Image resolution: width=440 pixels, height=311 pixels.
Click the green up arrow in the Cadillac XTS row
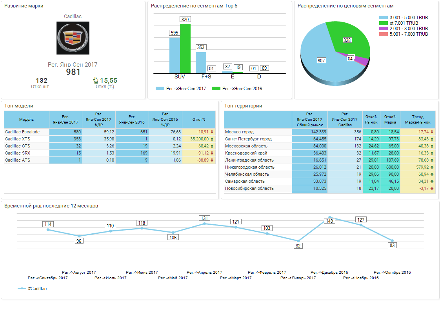coord(212,139)
